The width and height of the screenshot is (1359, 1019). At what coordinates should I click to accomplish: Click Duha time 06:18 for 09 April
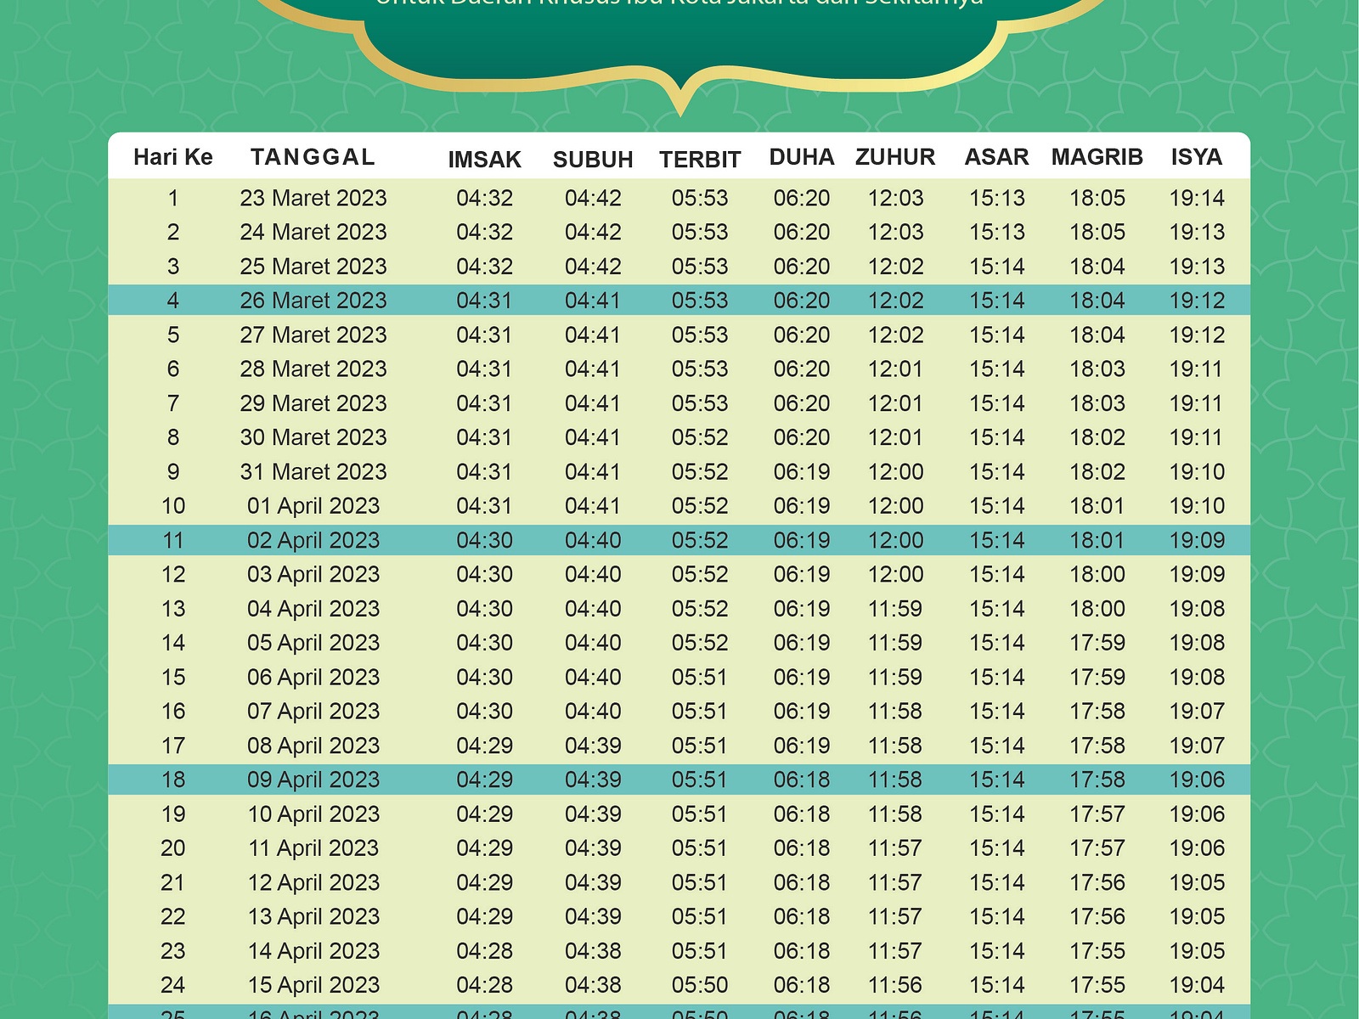[802, 780]
